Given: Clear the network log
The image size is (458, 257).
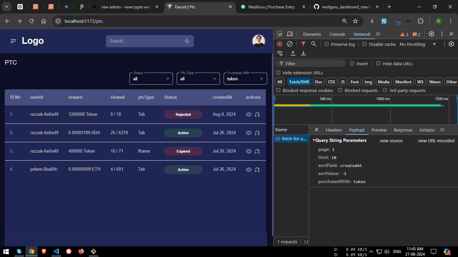Looking at the screenshot, I should [x=290, y=44].
